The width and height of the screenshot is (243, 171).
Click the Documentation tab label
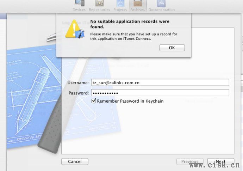point(162,10)
